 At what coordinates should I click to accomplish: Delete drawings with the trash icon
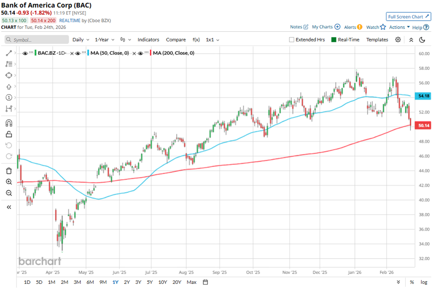9,171
